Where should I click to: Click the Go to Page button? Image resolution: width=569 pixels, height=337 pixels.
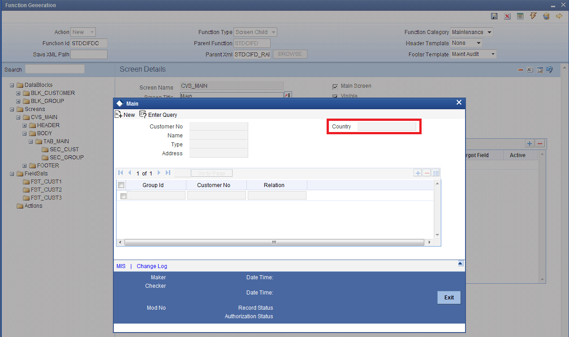click(211, 173)
